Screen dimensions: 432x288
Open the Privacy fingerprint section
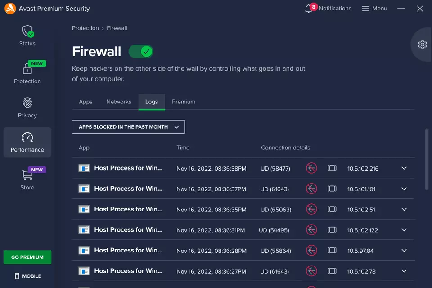click(27, 103)
